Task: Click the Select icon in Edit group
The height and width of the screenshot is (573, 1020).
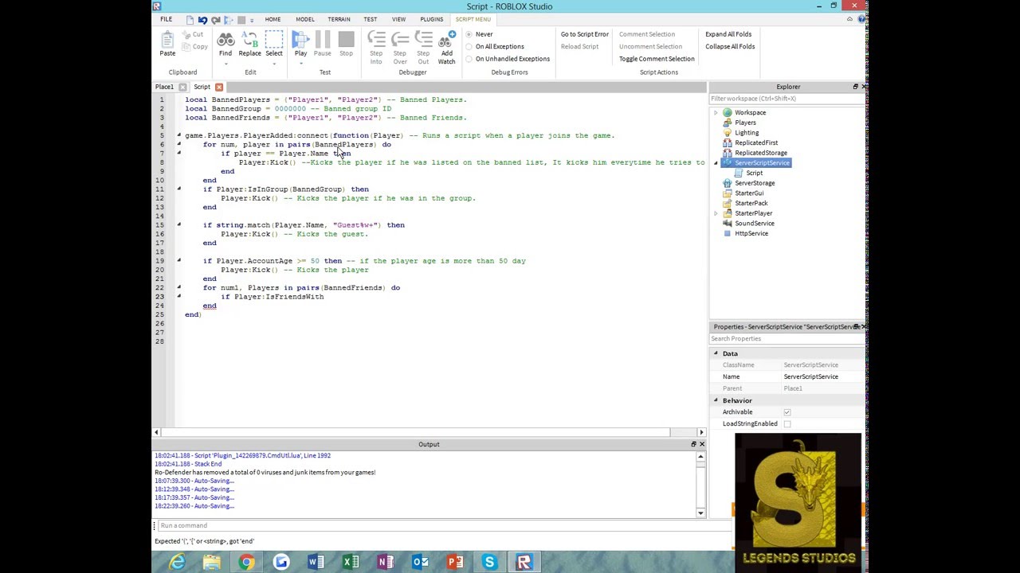Action: [x=274, y=40]
